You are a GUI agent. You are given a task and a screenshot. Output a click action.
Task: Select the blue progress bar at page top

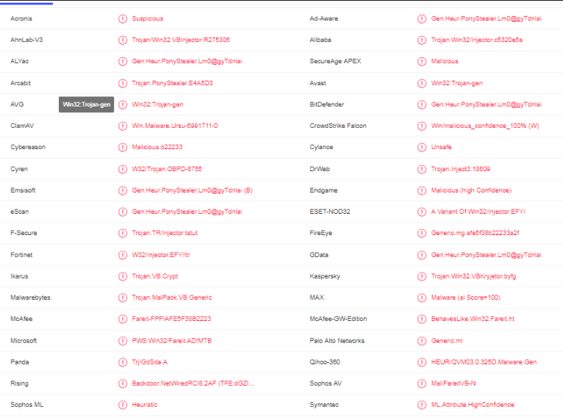(26, 4)
